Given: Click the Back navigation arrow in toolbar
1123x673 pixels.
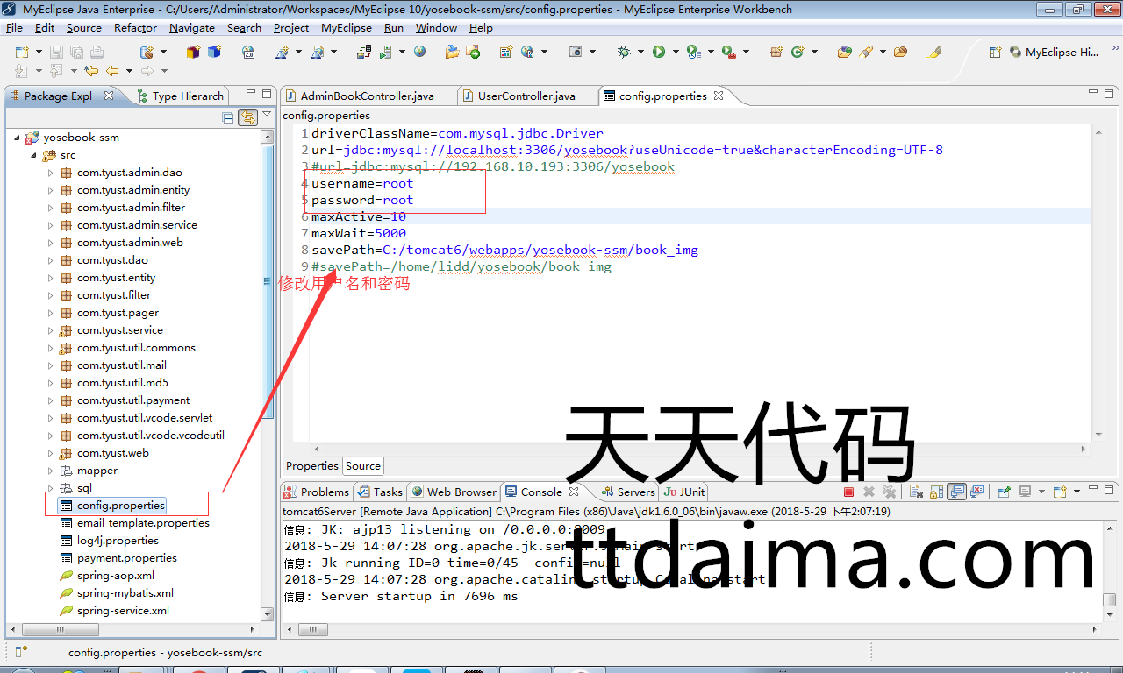Looking at the screenshot, I should (112, 71).
